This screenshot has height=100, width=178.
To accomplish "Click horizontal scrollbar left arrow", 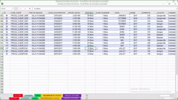I will (x=159, y=96).
